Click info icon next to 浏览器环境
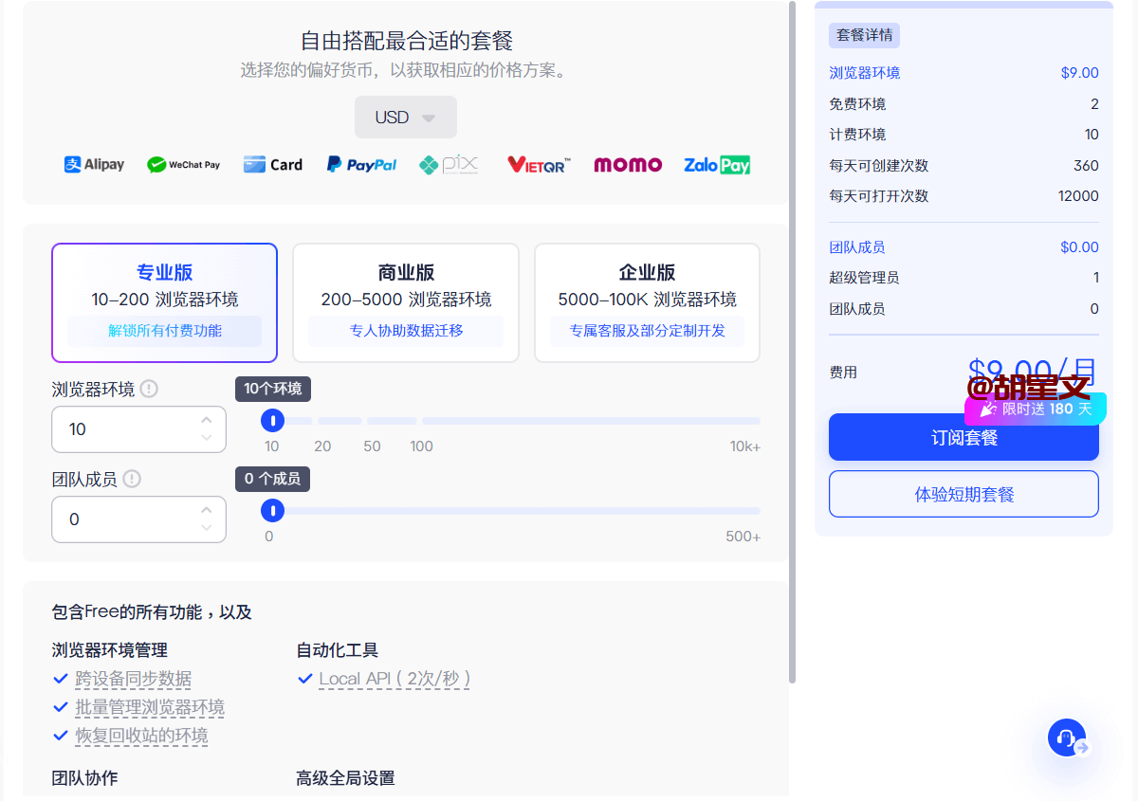Screen dimensions: 1138x801 point(149,389)
